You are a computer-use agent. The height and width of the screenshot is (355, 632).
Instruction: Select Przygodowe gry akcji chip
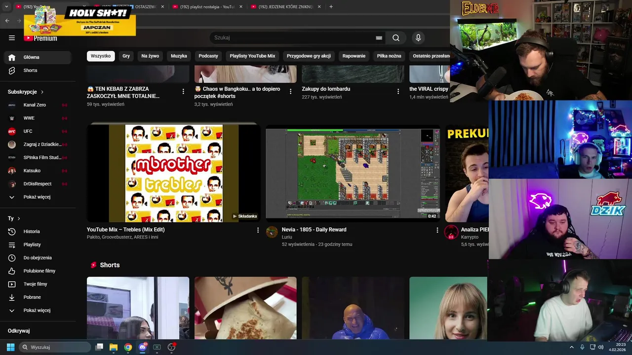click(309, 56)
